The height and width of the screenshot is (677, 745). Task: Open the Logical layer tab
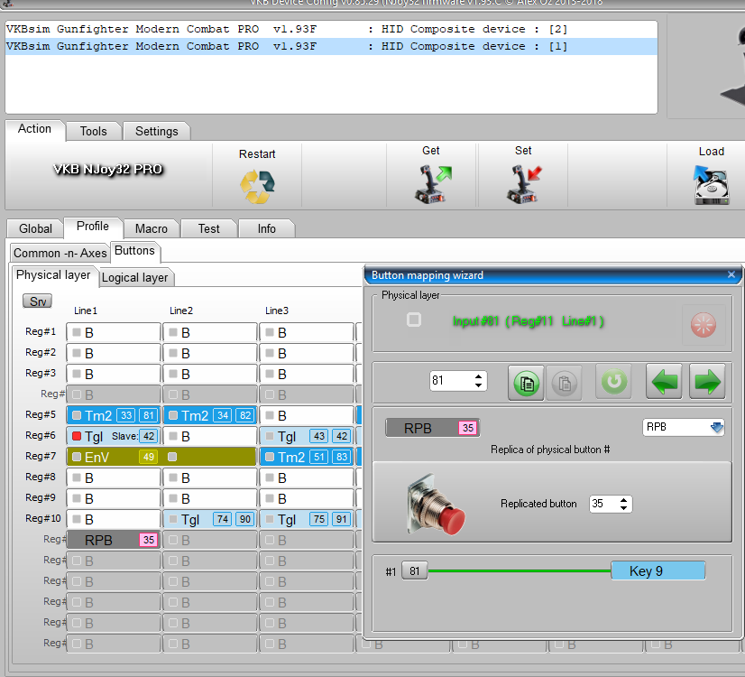coord(134,277)
